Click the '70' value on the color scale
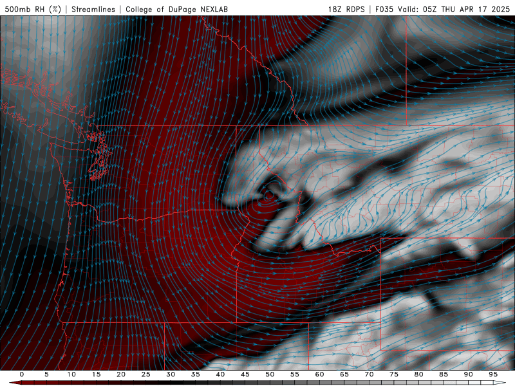The image size is (515, 386). 369,374
